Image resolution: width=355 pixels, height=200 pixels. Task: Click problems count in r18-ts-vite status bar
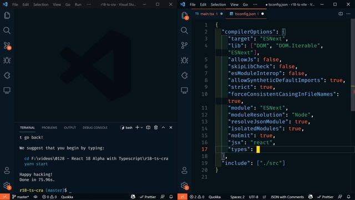[x=197, y=197]
